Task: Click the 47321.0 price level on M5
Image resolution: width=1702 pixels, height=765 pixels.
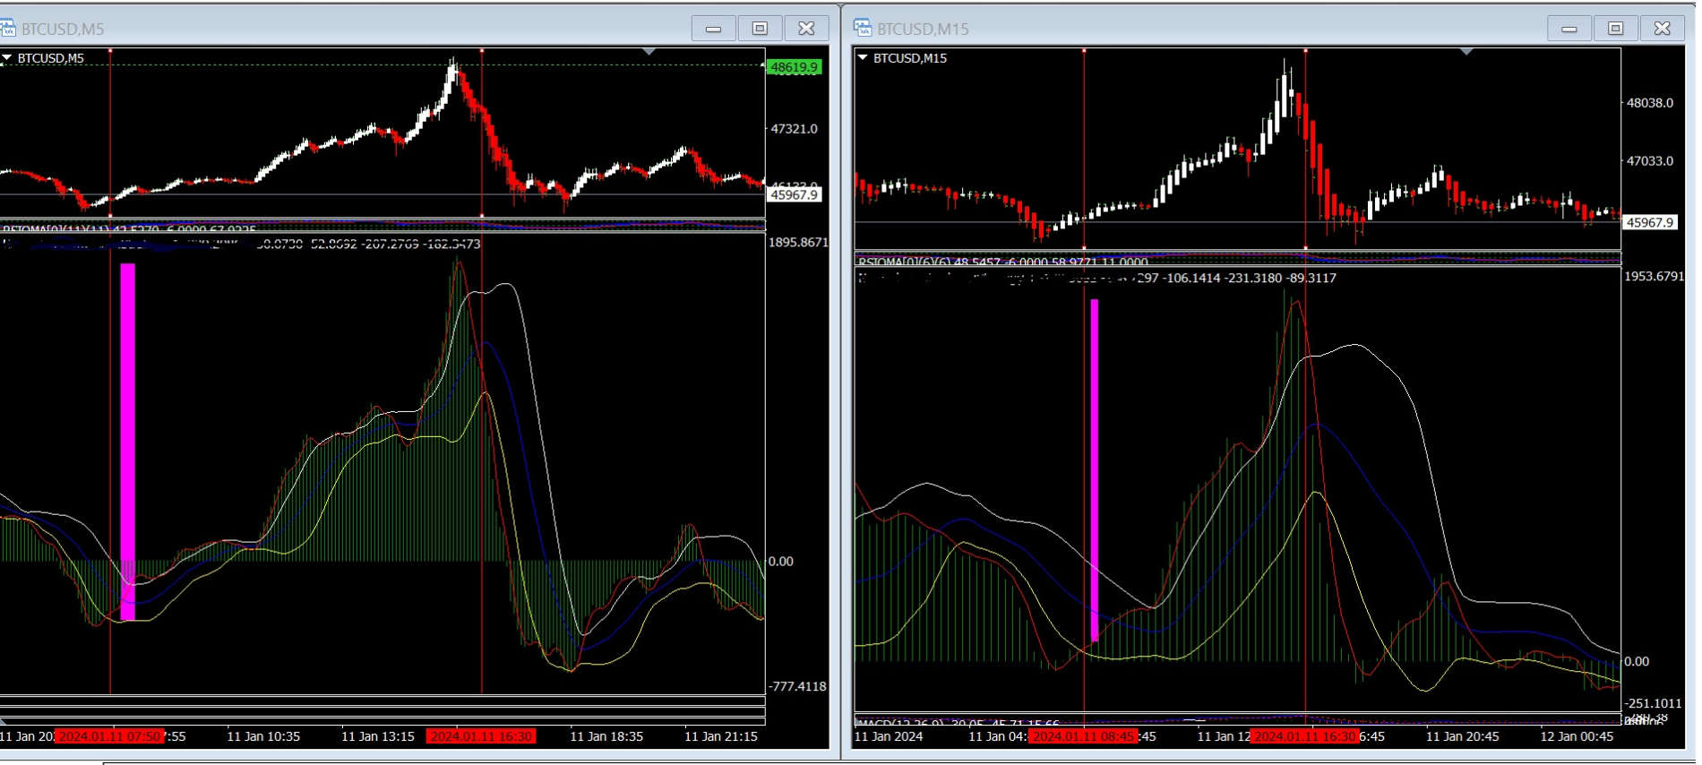Action: [x=795, y=129]
